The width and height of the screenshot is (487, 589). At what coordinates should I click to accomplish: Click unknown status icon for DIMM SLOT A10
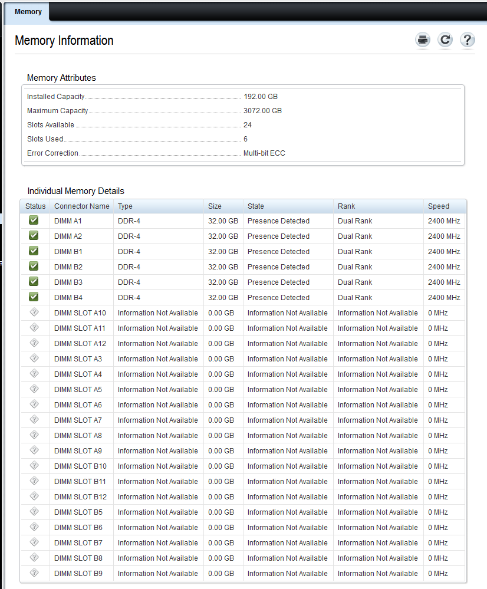tap(34, 312)
